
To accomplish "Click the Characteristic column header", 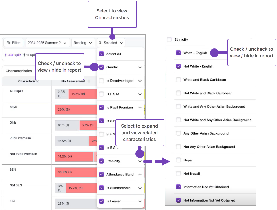I will (x=28, y=82).
